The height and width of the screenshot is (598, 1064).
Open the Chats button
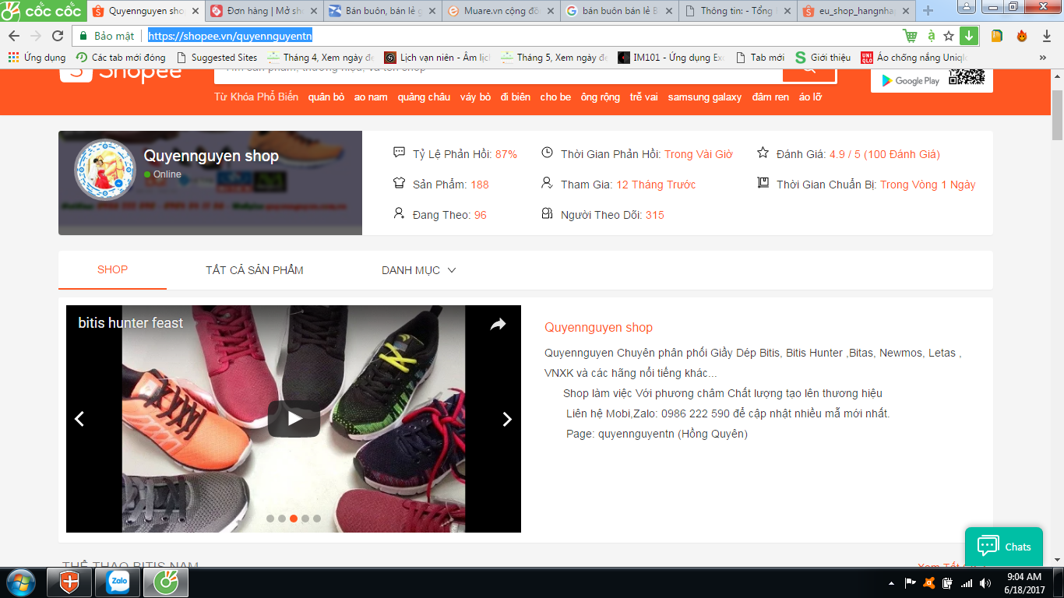tap(1003, 547)
